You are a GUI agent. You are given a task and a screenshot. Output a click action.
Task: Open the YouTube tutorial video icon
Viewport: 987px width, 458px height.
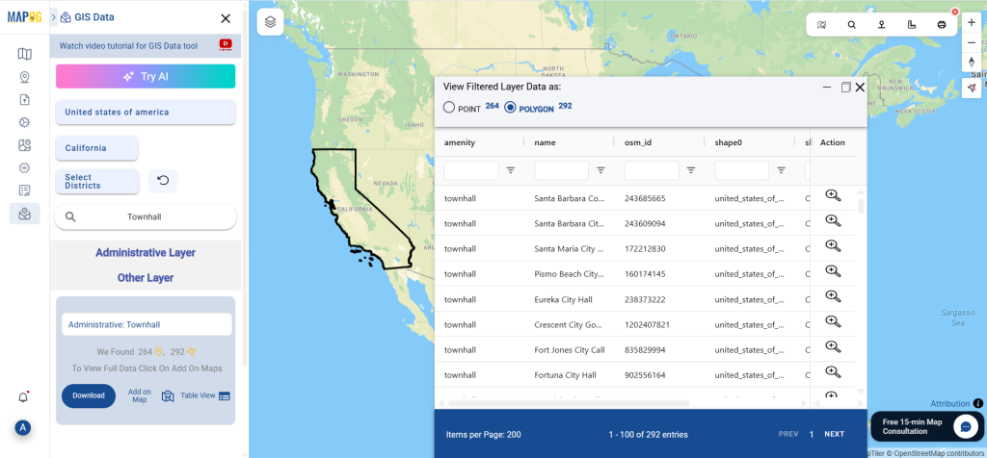226,44
